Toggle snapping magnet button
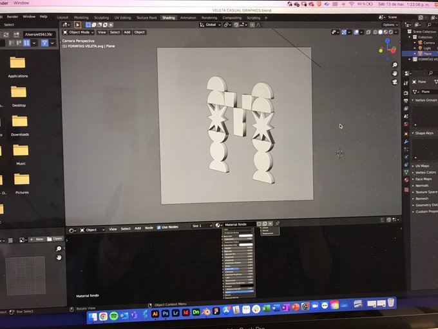The width and height of the screenshot is (438, 329). coord(236,25)
